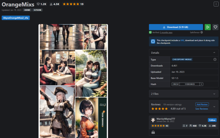This screenshot has width=220, height=138.
Task: Select the AbyssOrangeMixs2_sfw version tab
Action: pos(16,18)
